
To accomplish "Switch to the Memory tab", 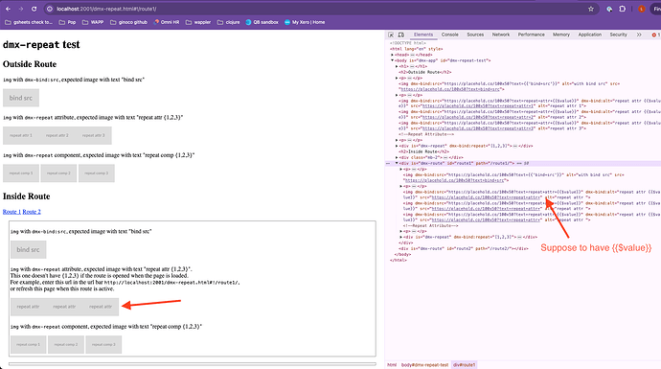I will 561,35.
